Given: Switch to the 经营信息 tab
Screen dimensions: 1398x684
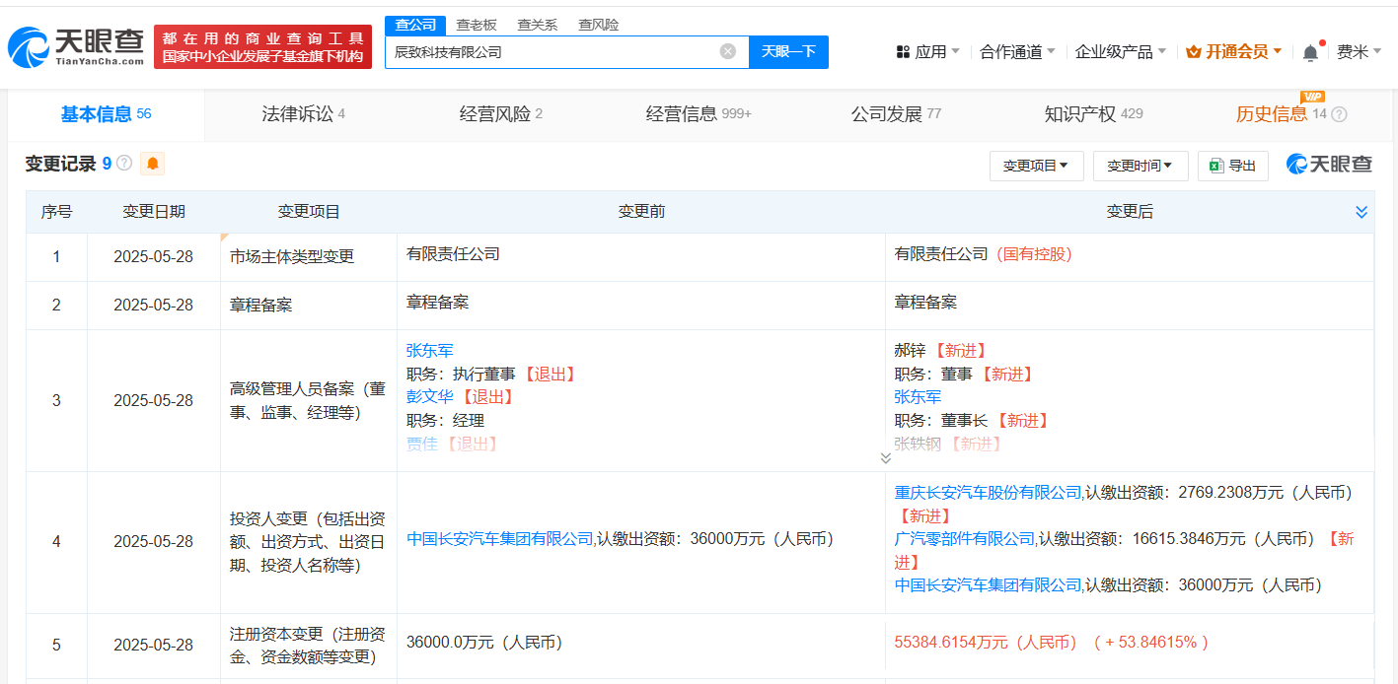Looking at the screenshot, I should (699, 114).
